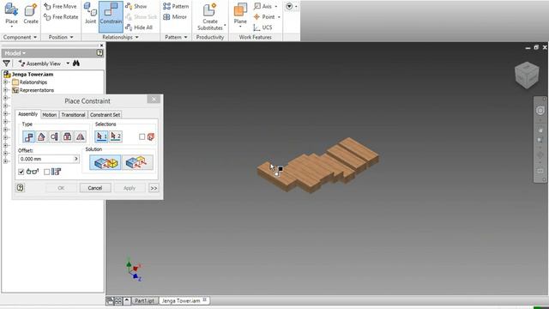Select the Mate constraint type
Image resolution: width=549 pixels, height=309 pixels.
click(28, 136)
